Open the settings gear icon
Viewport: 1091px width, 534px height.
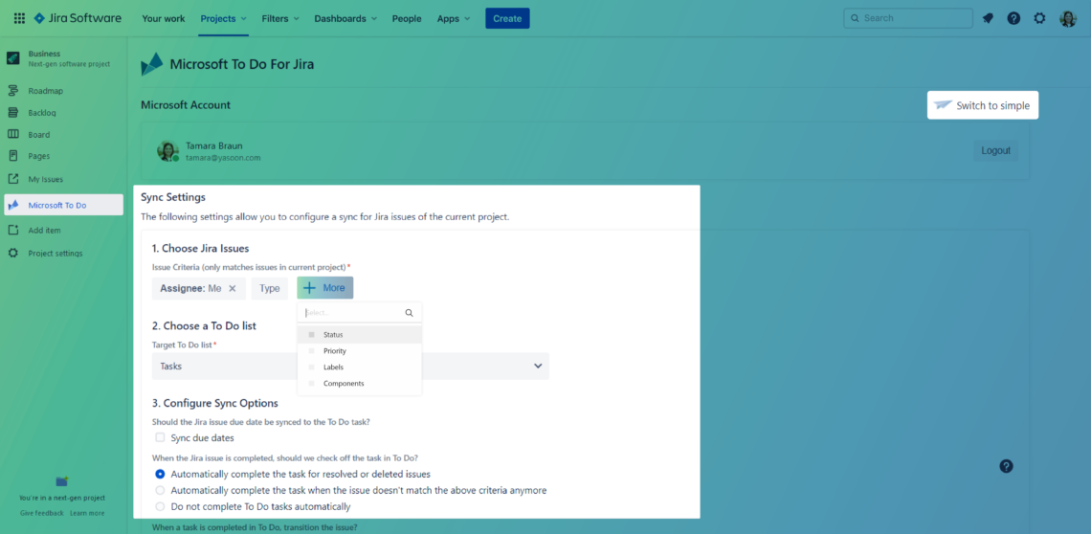point(1039,18)
